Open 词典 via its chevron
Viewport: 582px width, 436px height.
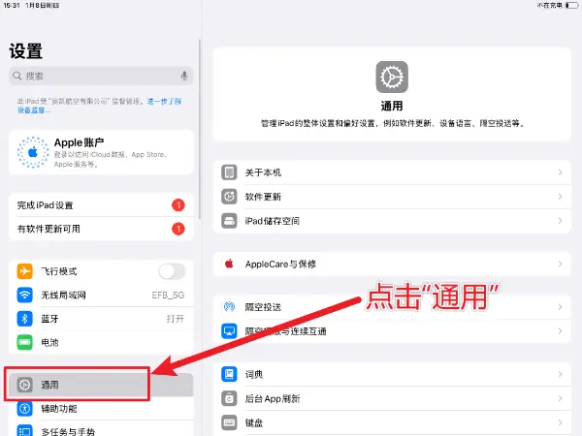(560, 374)
